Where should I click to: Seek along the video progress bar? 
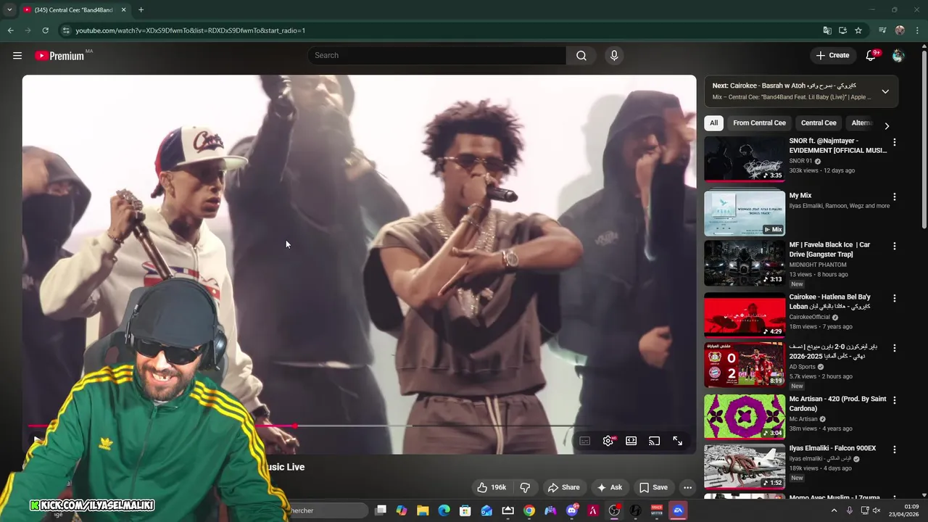tap(359, 426)
